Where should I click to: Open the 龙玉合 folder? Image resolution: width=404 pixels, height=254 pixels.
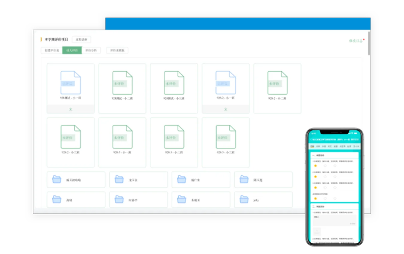(138, 180)
